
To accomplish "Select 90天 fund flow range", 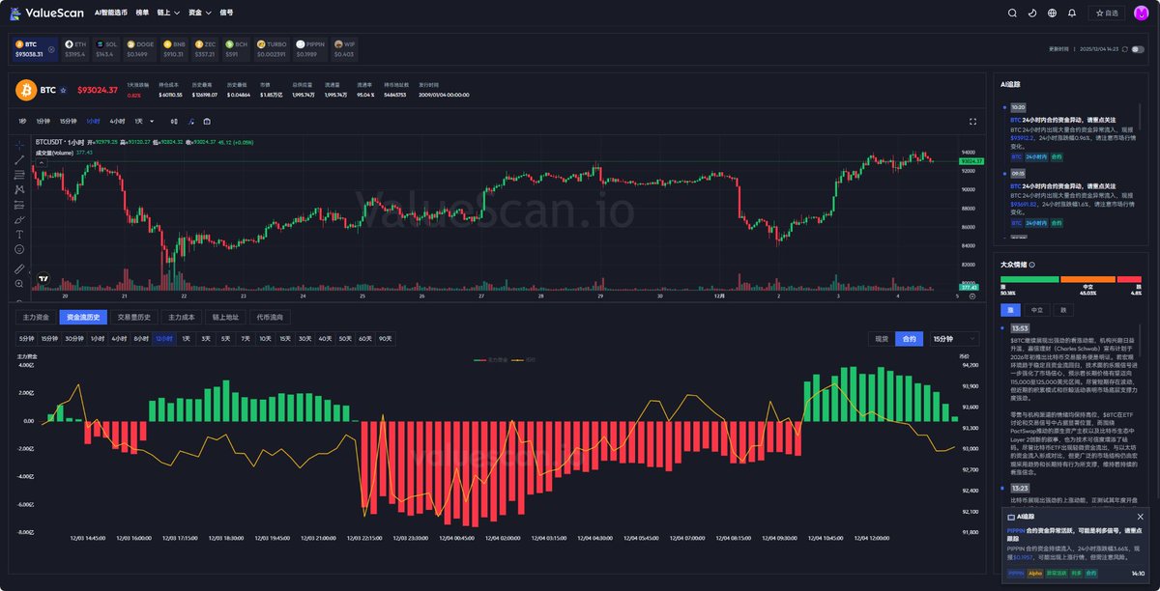I will click(x=385, y=338).
